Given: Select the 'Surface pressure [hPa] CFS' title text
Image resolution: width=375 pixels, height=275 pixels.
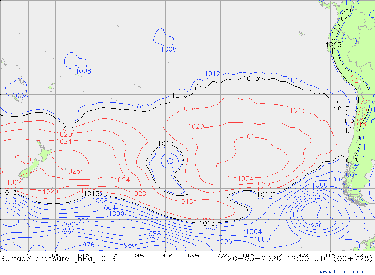Looking at the screenshot, I should [x=58, y=259].
